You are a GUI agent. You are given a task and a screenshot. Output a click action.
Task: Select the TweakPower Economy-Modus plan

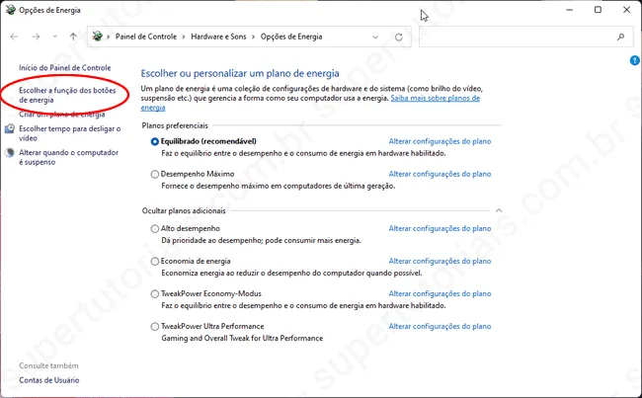point(154,294)
